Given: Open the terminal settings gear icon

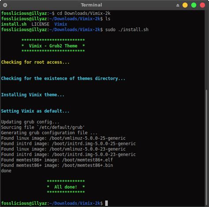Looking at the screenshot, I should click(5, 5).
